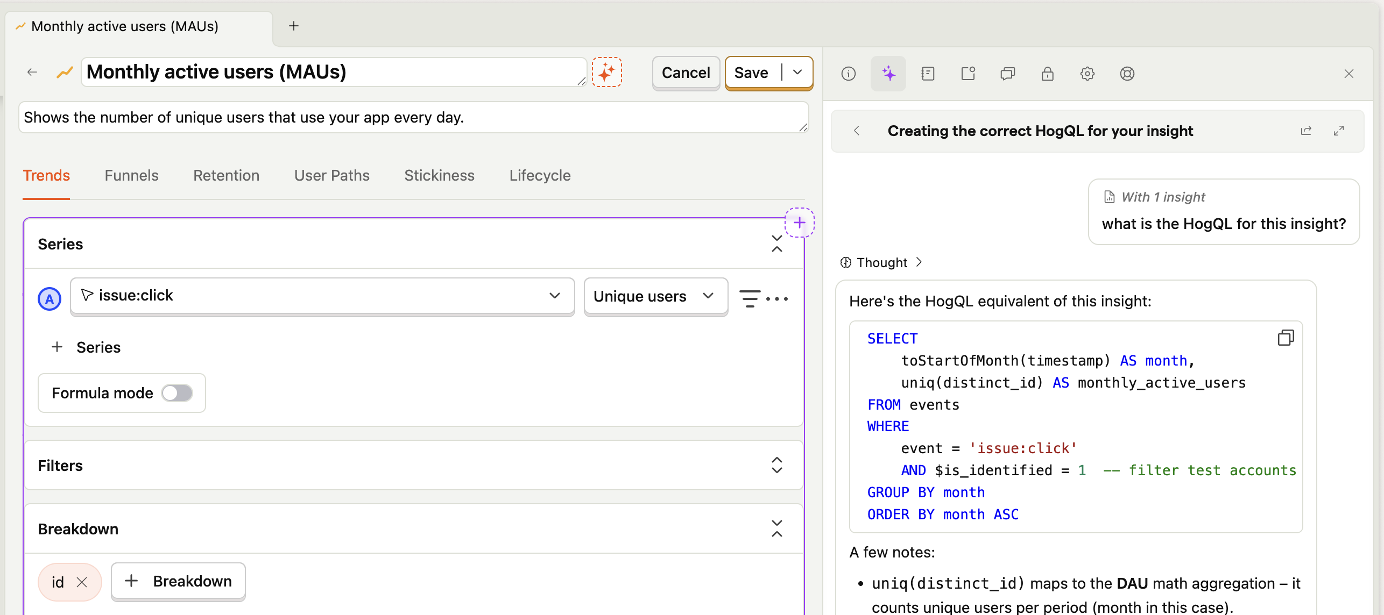
Task: Open a new tab with the plus icon
Action: click(x=294, y=26)
